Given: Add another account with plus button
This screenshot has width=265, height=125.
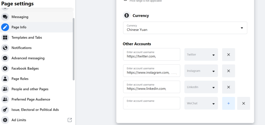Looking at the screenshot, I should pyautogui.click(x=229, y=103).
